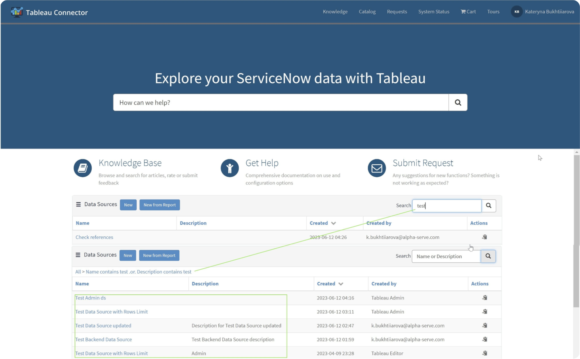The height and width of the screenshot is (359, 580).
Task: Click New button in lower Data Sources
Action: click(x=128, y=255)
